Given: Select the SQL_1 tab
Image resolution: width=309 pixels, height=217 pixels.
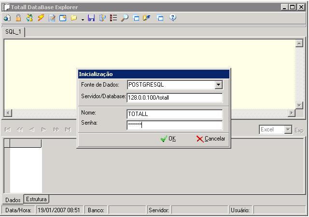Looking at the screenshot, I should (13, 32).
